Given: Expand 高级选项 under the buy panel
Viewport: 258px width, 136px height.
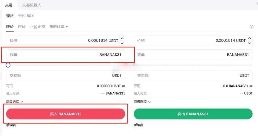Looking at the screenshot, I should (x=15, y=102).
